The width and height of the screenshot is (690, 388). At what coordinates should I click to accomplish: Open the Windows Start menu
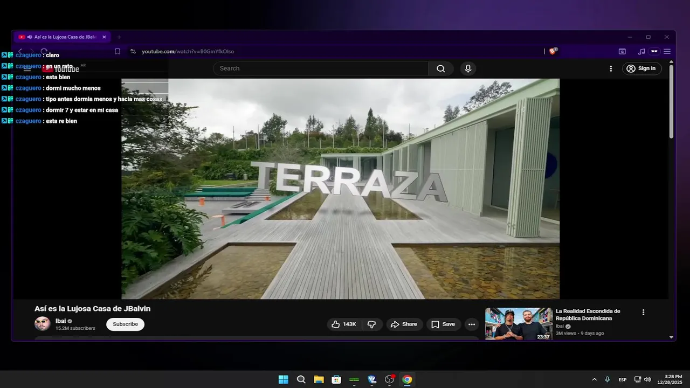(283, 379)
